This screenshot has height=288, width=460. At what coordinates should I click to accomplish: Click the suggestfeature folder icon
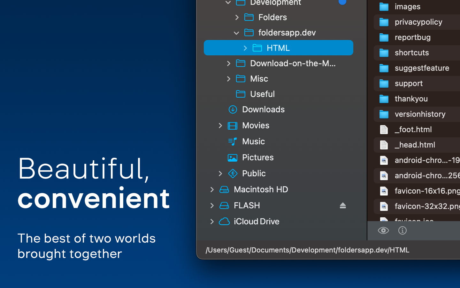click(x=384, y=68)
